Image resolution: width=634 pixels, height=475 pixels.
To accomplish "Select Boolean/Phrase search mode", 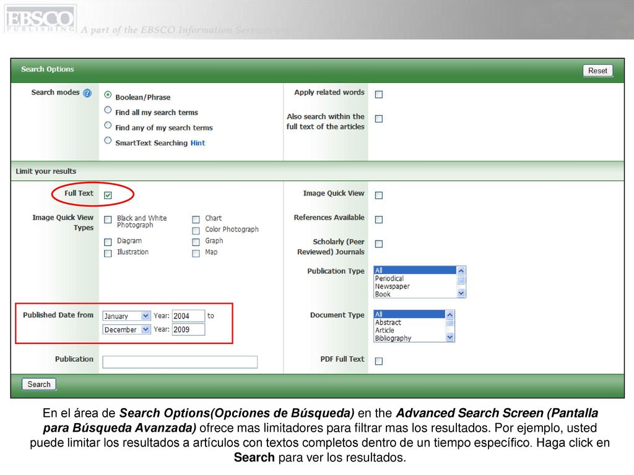I will tap(108, 95).
